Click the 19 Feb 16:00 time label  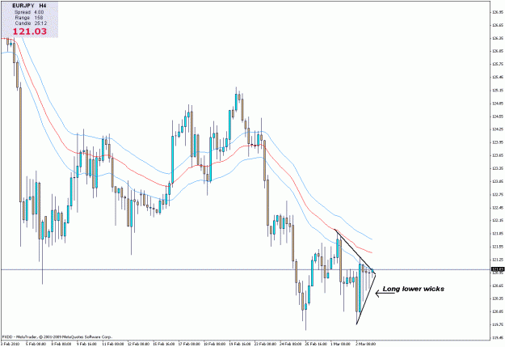(x=240, y=344)
